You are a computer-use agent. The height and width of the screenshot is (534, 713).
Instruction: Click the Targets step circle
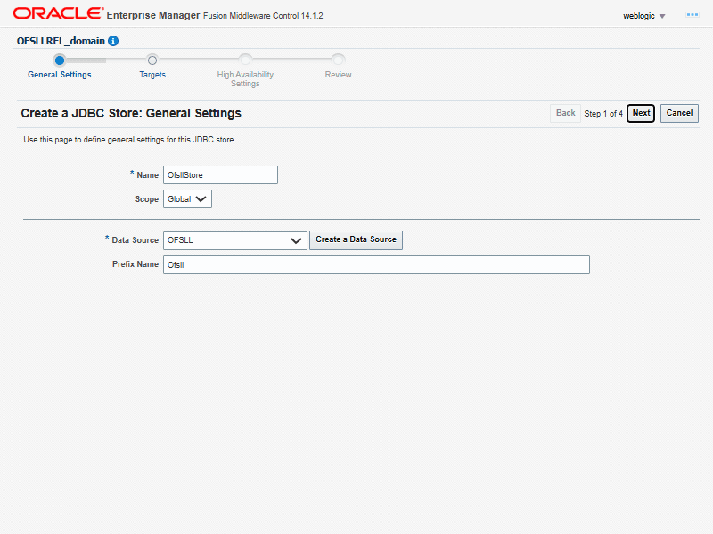(152, 61)
